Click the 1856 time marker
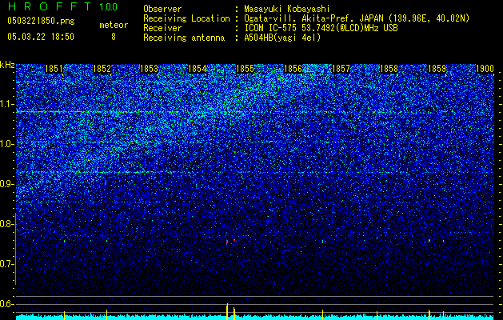This screenshot has height=320, width=503. point(293,69)
